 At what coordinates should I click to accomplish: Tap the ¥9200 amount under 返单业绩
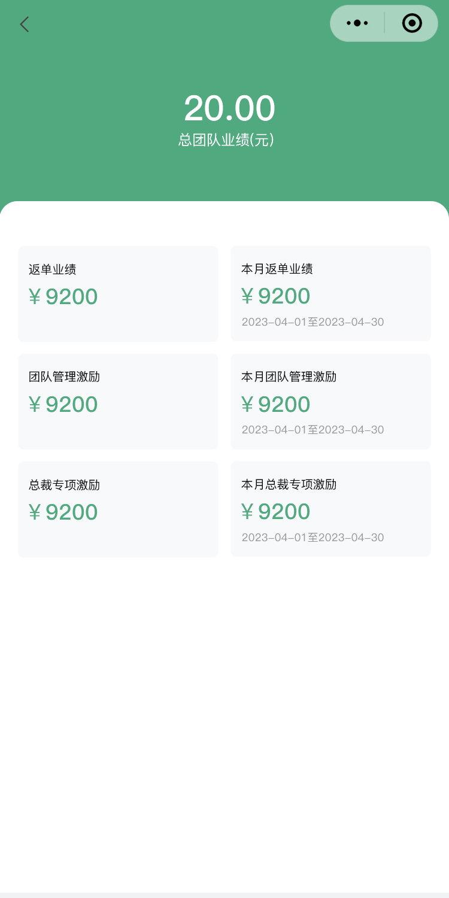[x=63, y=297]
